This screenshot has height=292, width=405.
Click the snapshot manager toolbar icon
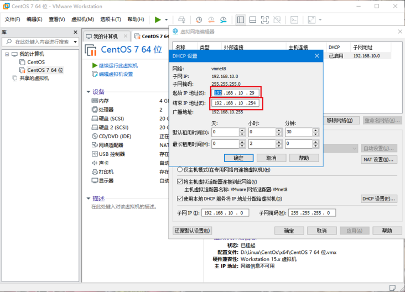point(223,19)
